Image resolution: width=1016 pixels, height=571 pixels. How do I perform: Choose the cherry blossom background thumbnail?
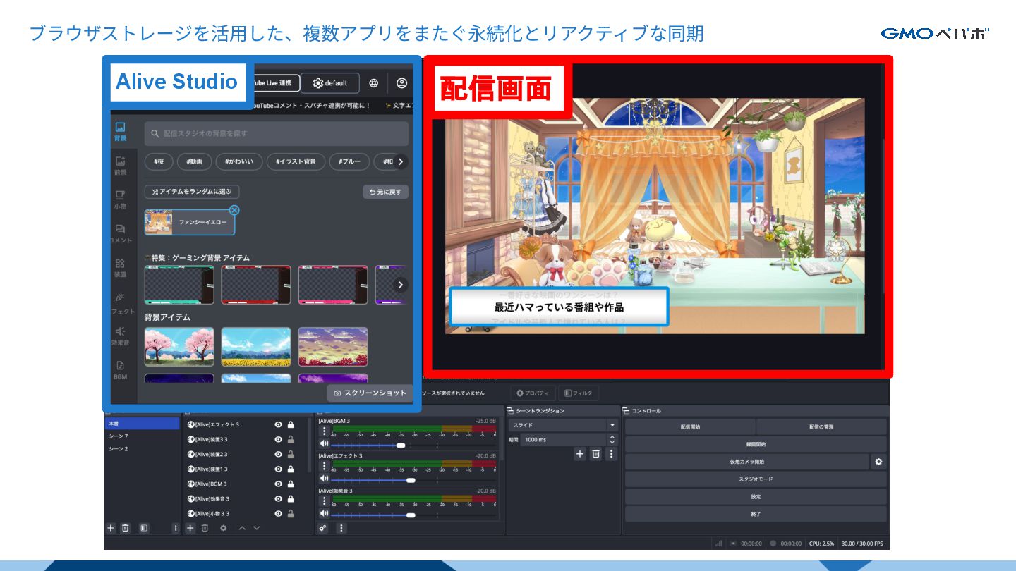tap(179, 347)
